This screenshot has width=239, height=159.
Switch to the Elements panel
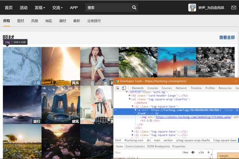coord(138,88)
